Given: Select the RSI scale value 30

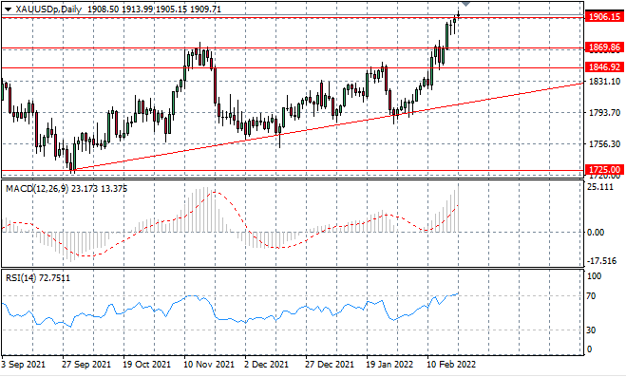Looking at the screenshot, I should (x=591, y=330).
